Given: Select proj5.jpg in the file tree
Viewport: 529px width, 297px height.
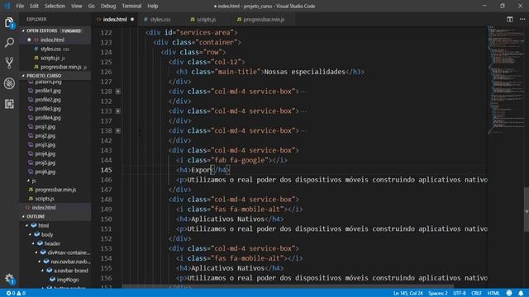Looking at the screenshot, I should [x=45, y=163].
